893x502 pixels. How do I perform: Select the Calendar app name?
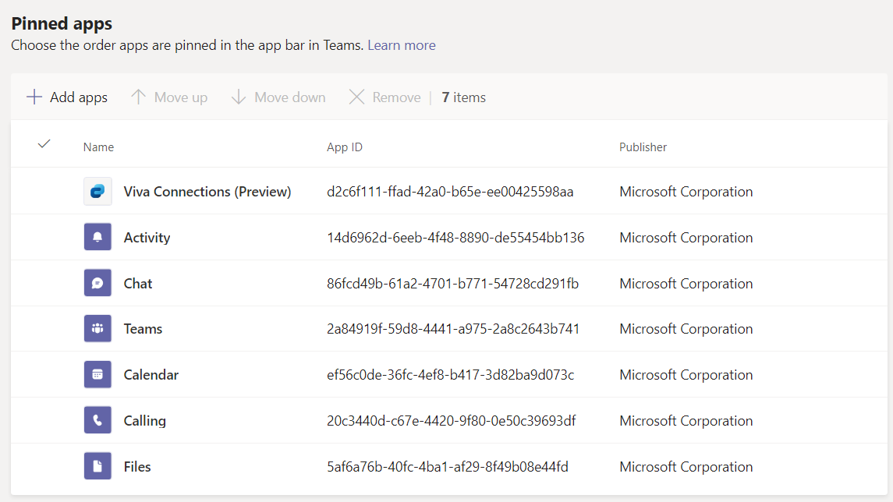[x=151, y=375]
